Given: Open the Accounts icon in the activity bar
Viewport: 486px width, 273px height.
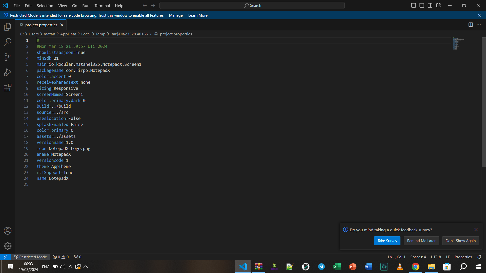Looking at the screenshot, I should 7,231.
